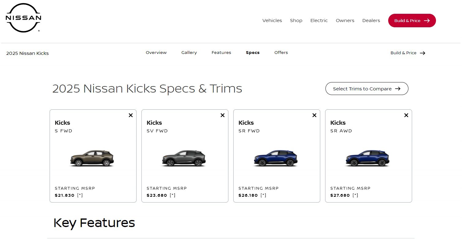This screenshot has width=462, height=239.
Task: Open Select Trims to Compare
Action: pos(366,89)
